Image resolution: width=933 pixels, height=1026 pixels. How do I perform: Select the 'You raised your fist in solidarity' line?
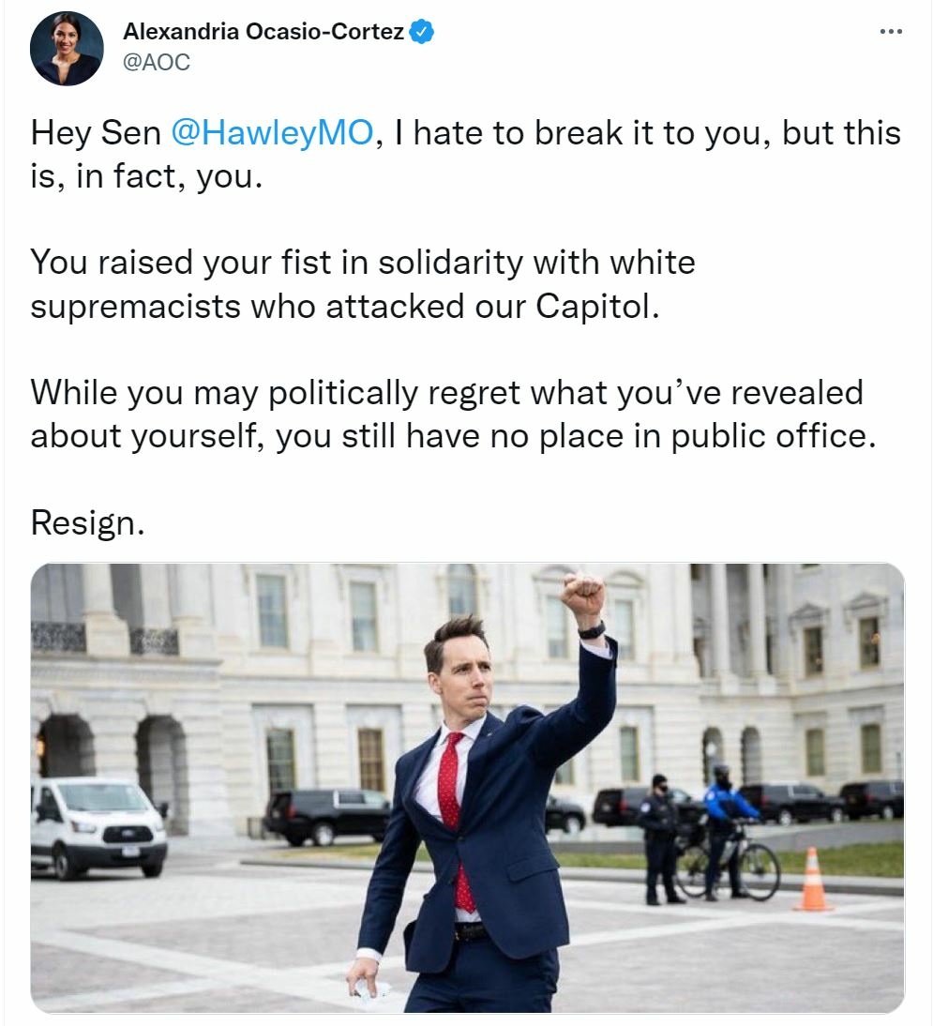point(363,263)
